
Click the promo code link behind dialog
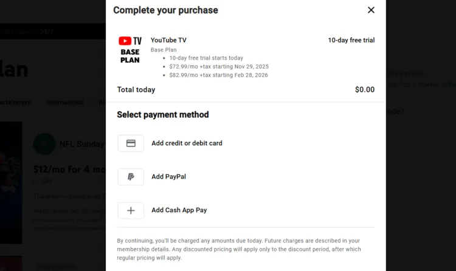click(x=395, y=111)
